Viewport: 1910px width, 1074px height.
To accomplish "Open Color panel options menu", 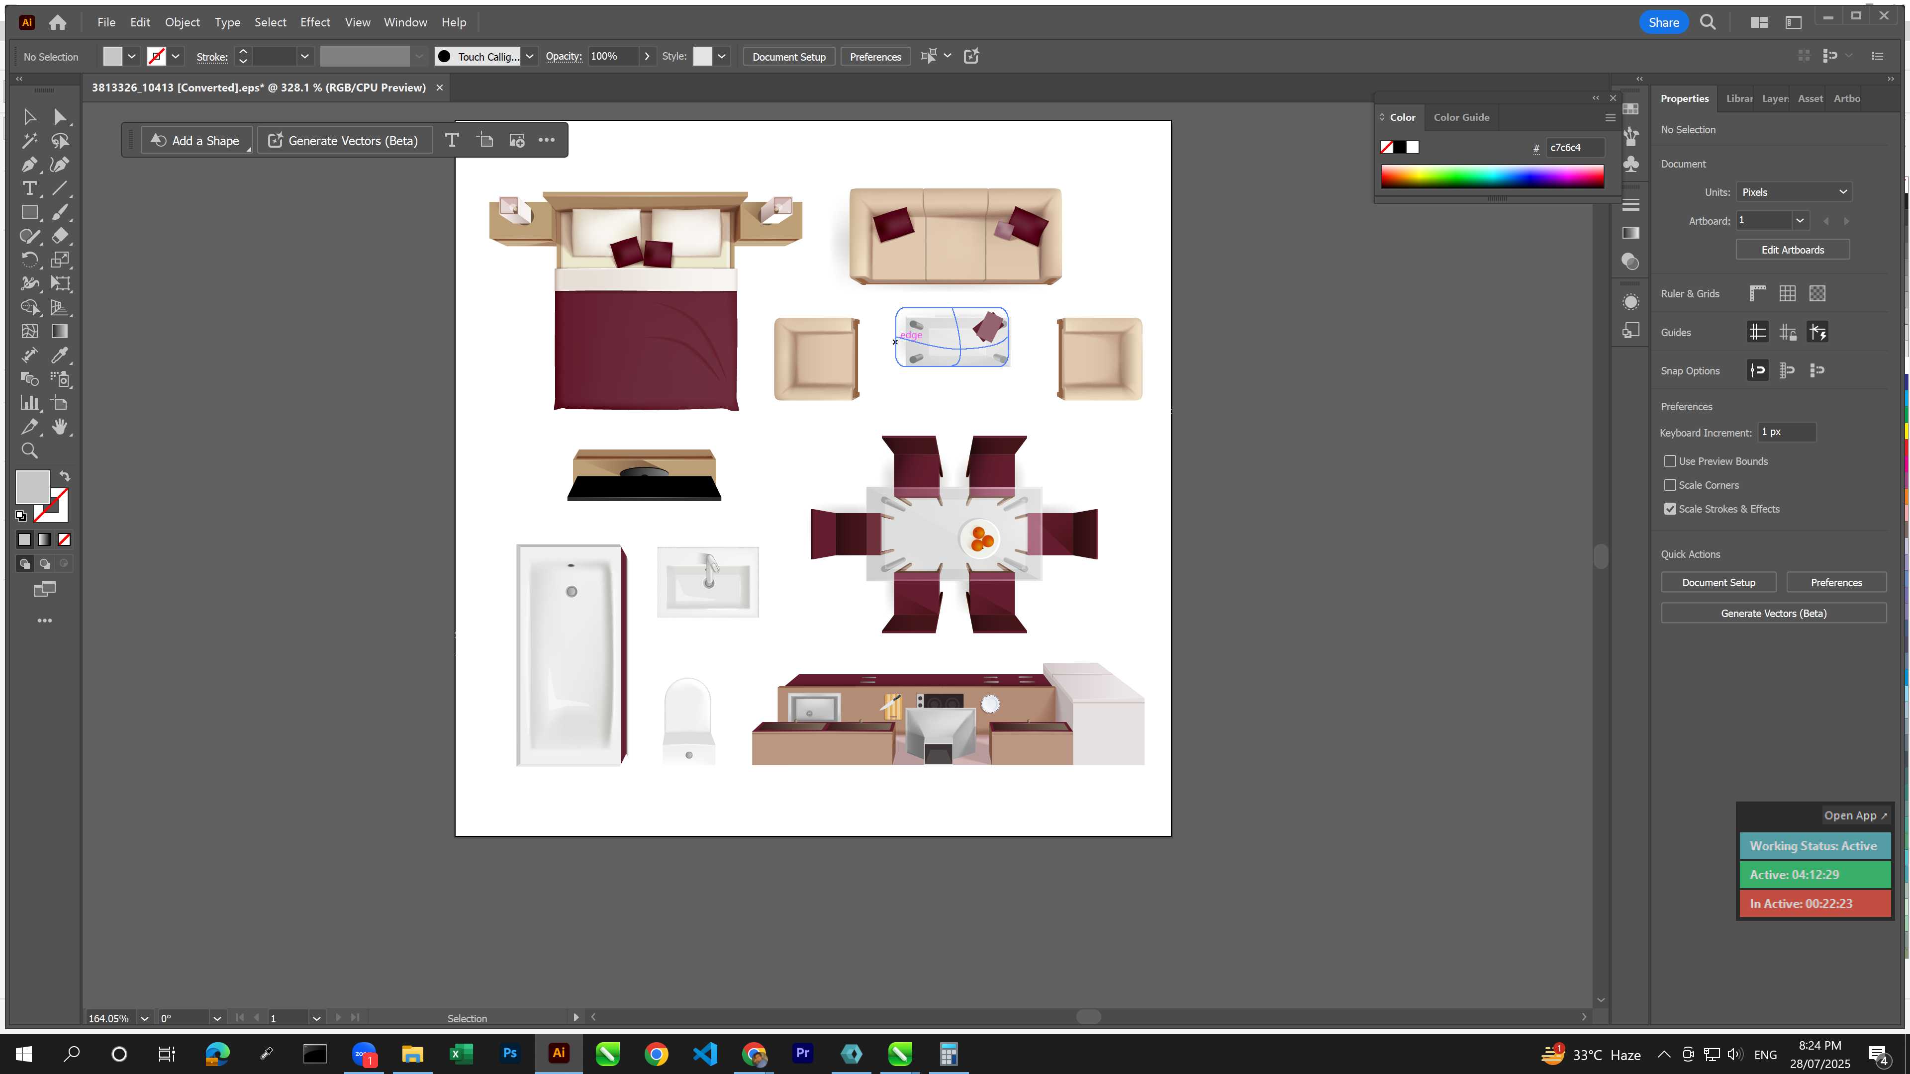I will coord(1610,117).
